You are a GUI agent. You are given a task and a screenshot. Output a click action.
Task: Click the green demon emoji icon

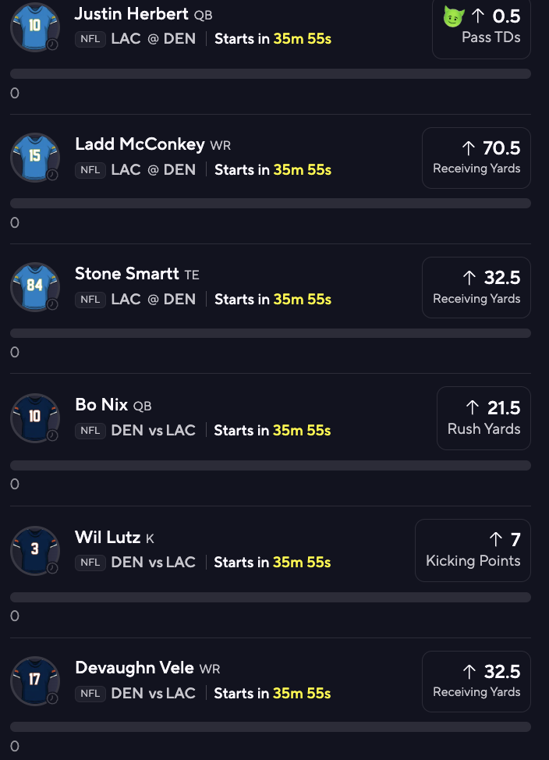pos(454,16)
